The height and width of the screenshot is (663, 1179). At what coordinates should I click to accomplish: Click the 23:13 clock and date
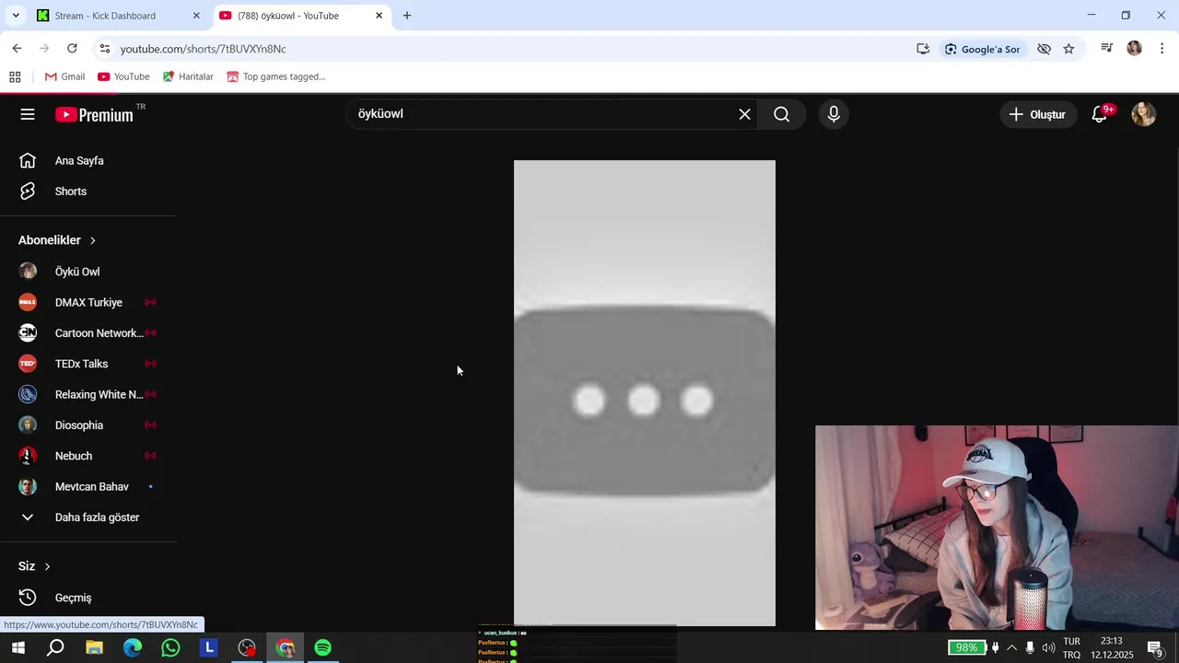pyautogui.click(x=1112, y=648)
